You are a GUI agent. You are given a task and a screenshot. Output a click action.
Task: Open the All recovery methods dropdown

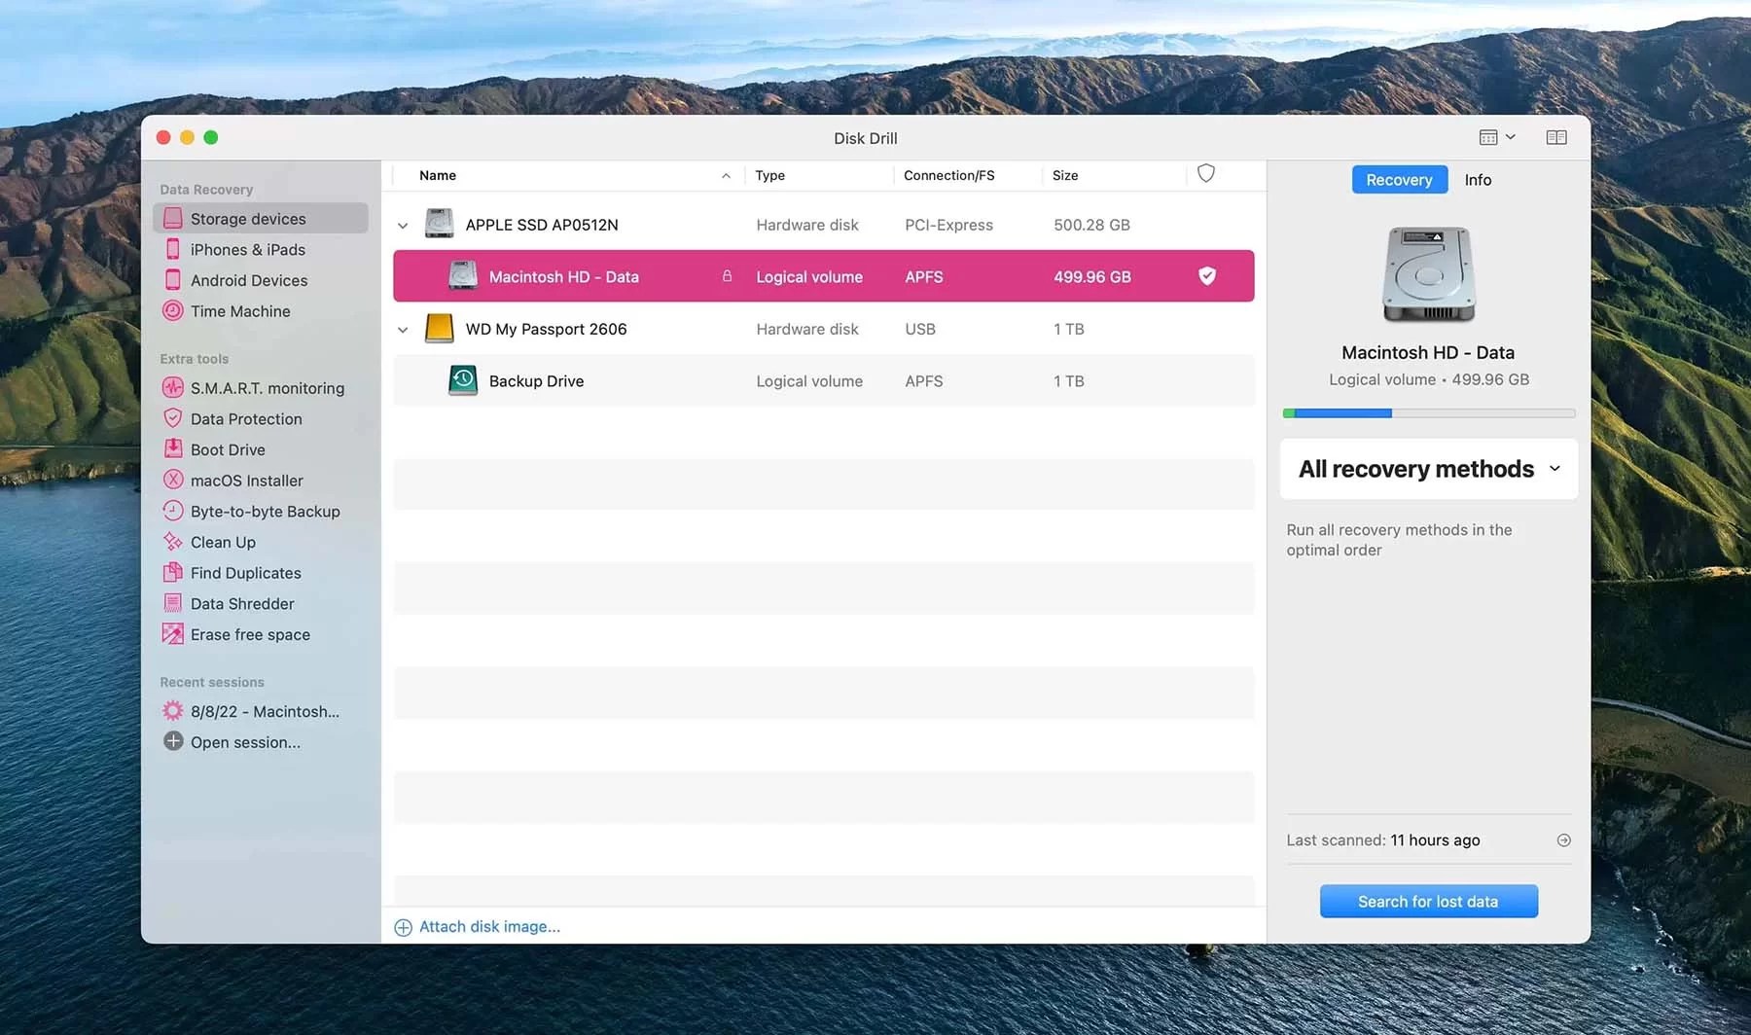pos(1426,469)
